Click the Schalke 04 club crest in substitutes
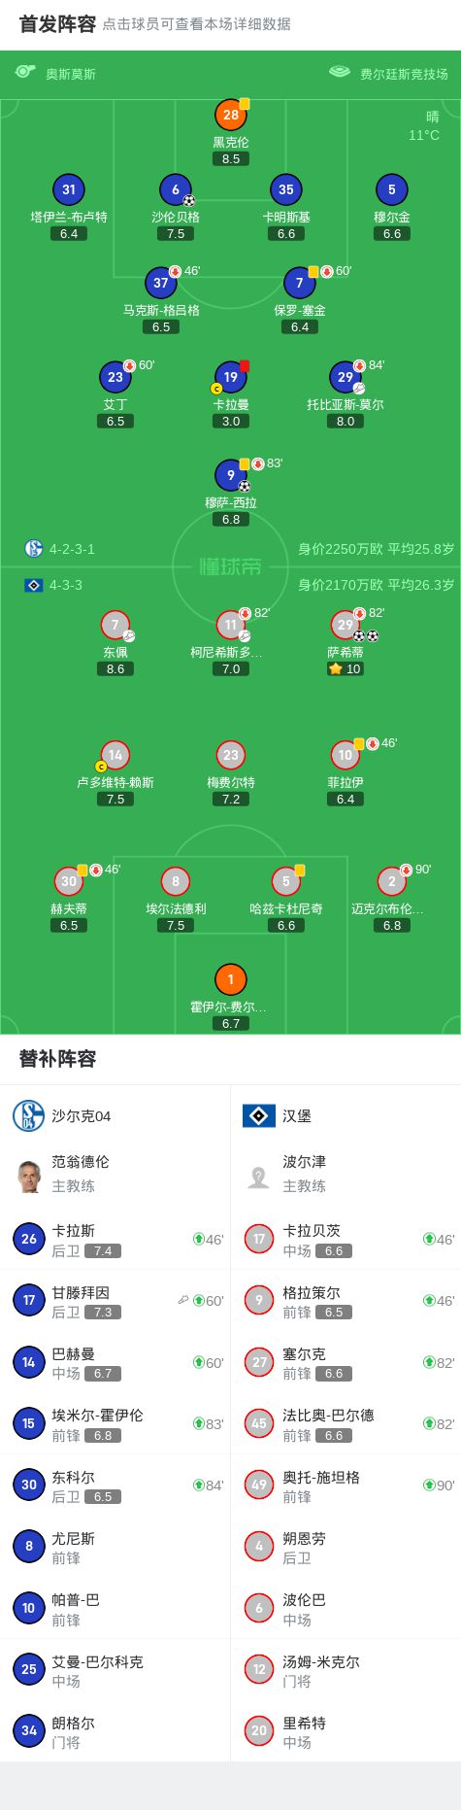This screenshot has width=461, height=1810. coord(28,1115)
